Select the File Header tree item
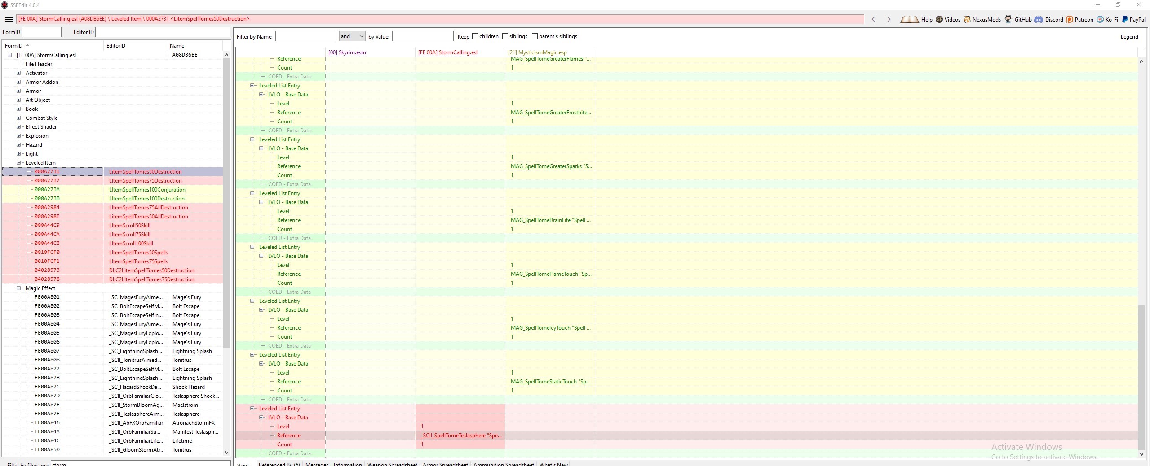 tap(39, 64)
